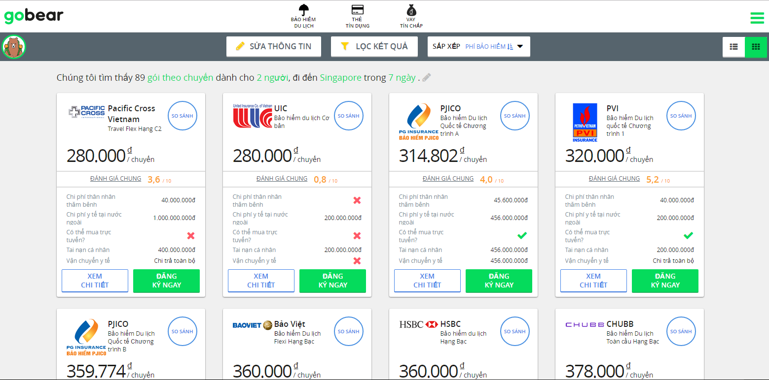This screenshot has height=380, width=769.
Task: Toggle So sánh for HSBC plan
Action: (x=515, y=332)
